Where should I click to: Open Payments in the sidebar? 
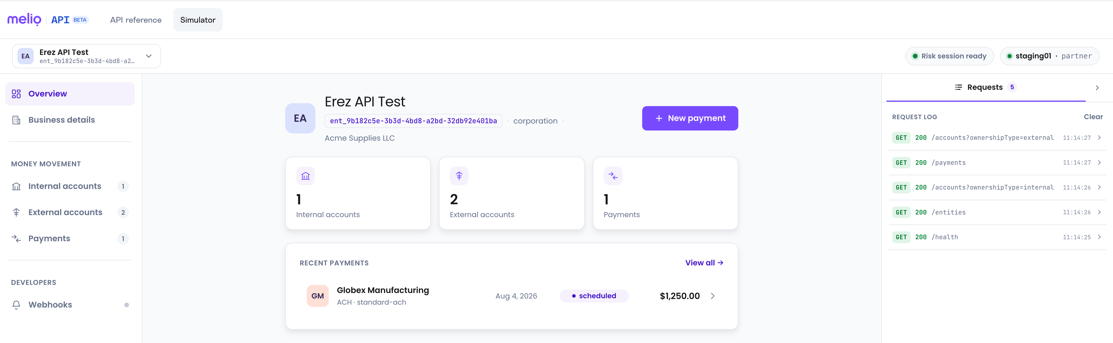point(70,239)
